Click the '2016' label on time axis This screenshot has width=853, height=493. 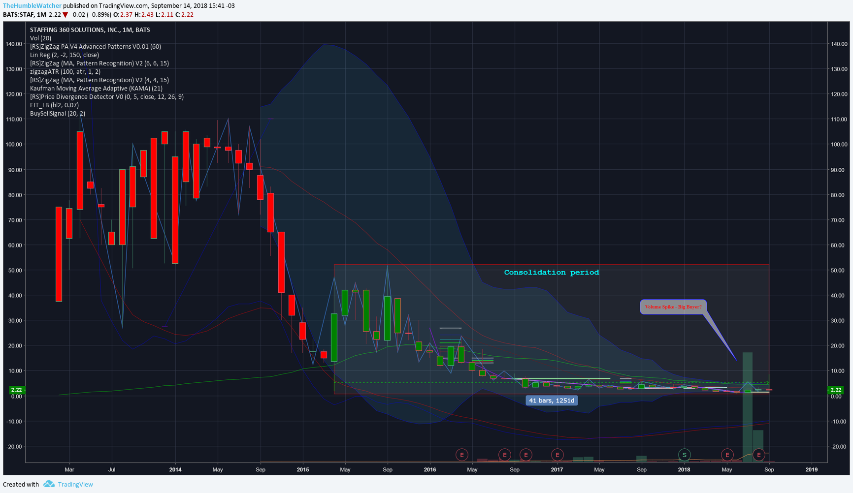point(430,469)
